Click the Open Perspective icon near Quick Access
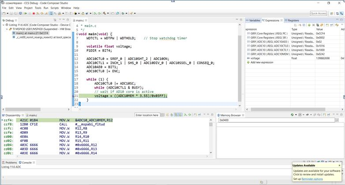345x185 pixels. (x=331, y=14)
